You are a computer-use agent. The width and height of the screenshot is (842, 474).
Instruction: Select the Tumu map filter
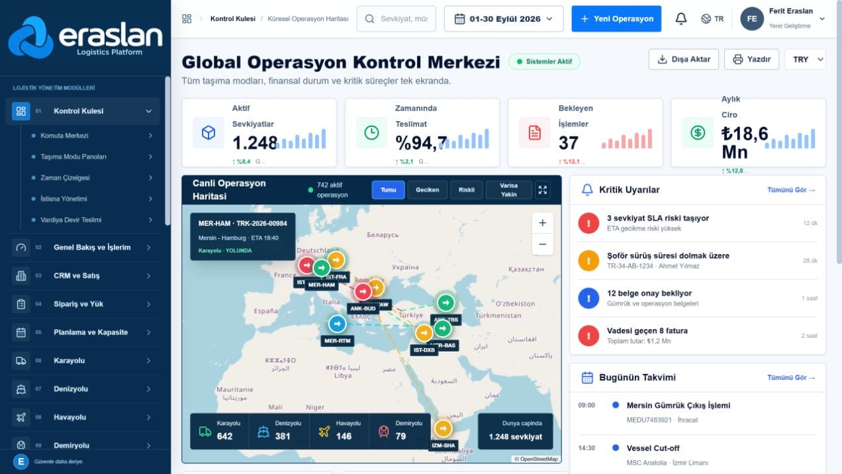coord(388,190)
